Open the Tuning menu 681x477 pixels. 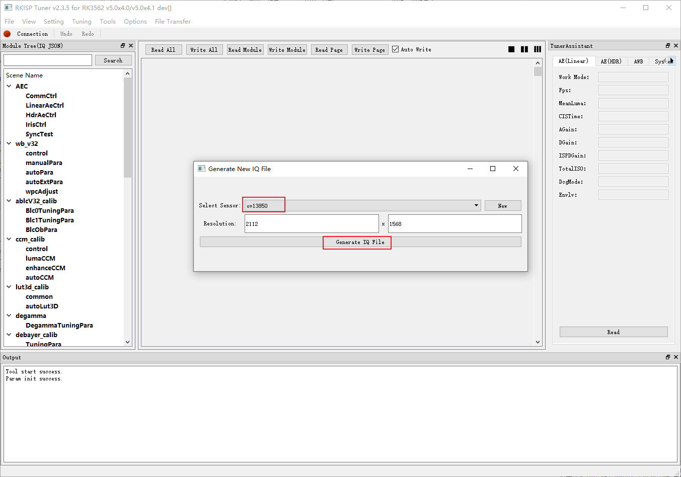click(82, 22)
